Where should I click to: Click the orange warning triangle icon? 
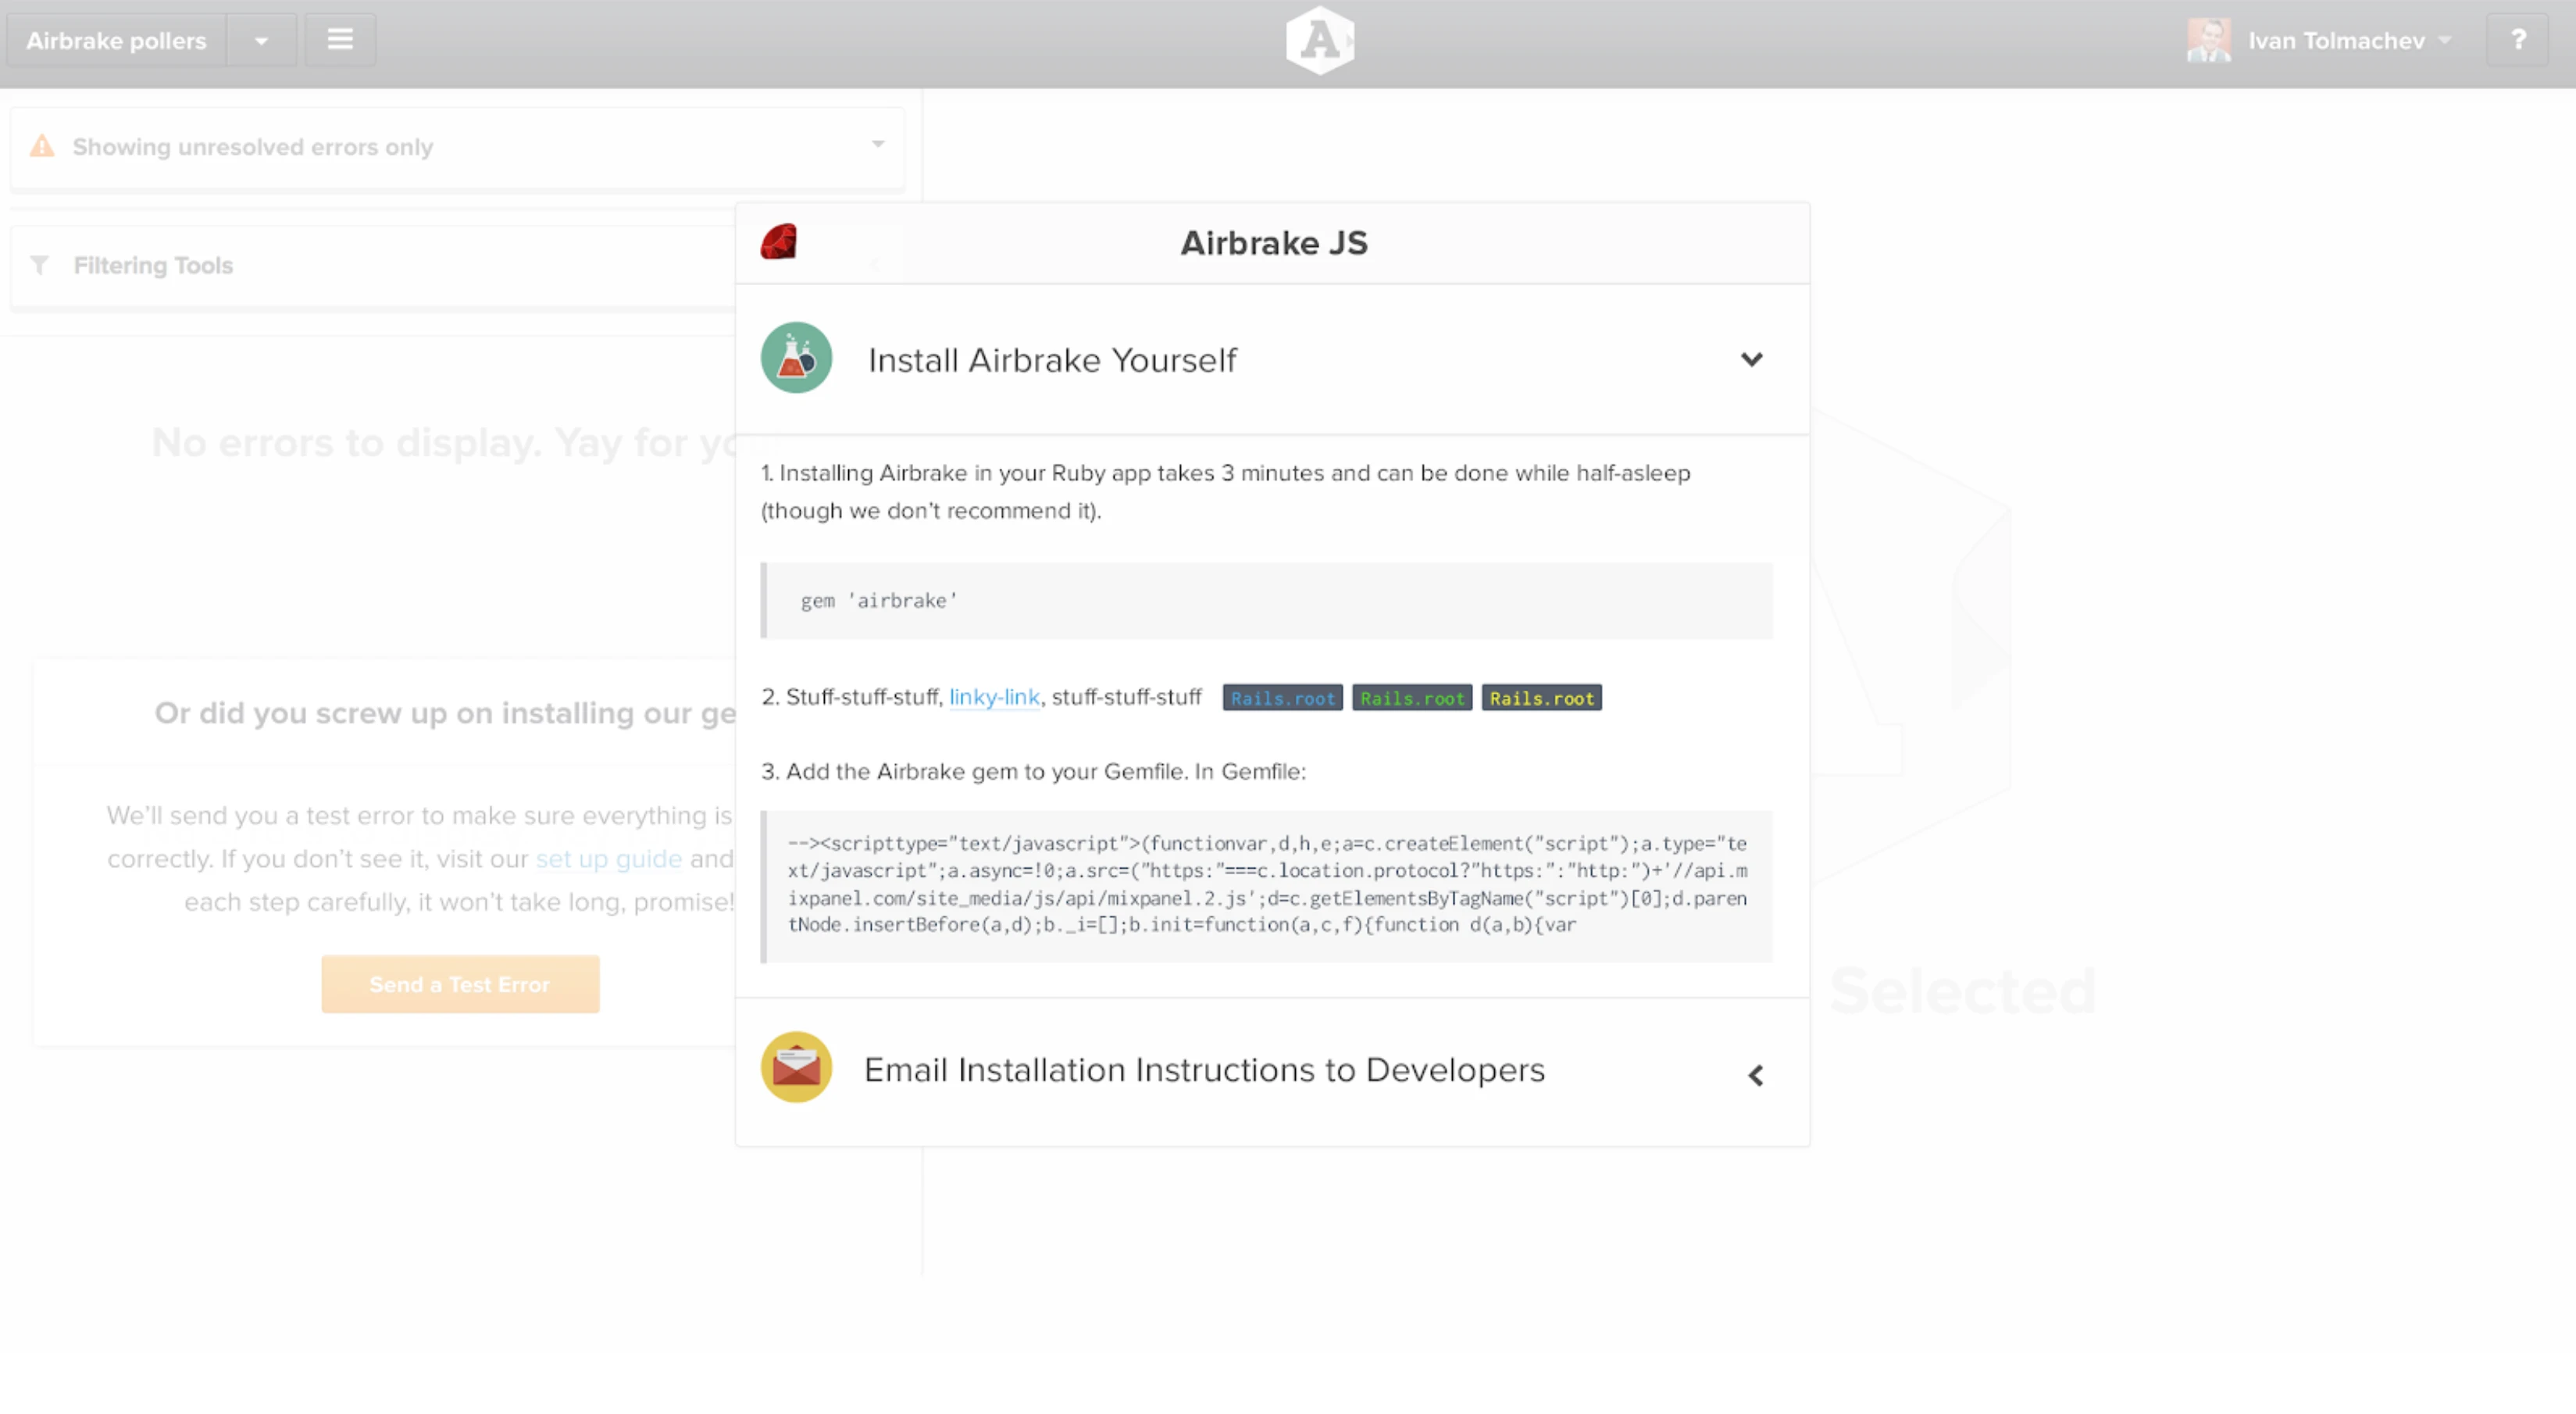tap(42, 146)
